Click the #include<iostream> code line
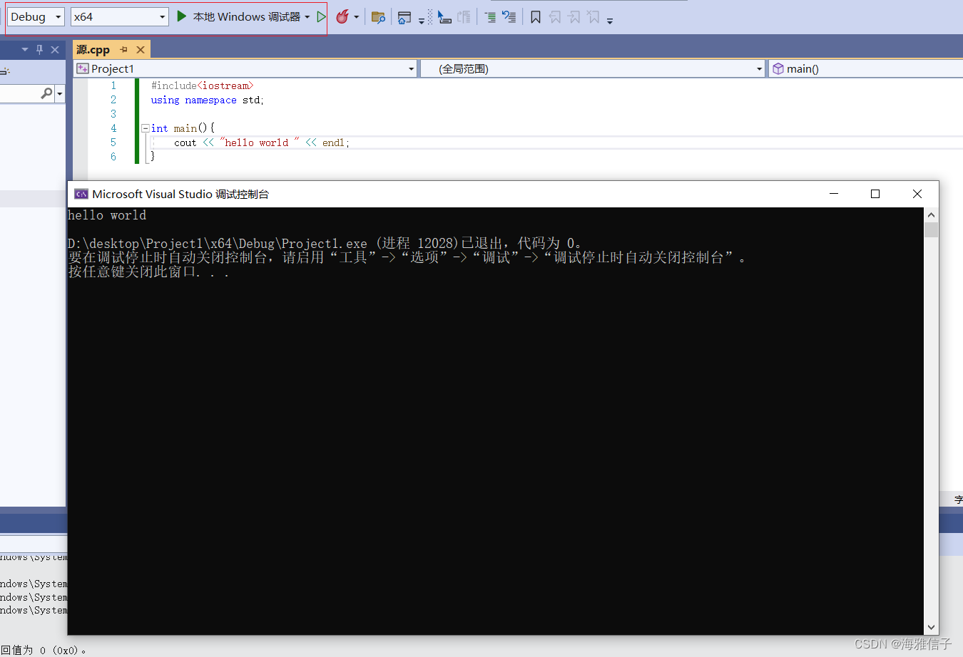The width and height of the screenshot is (963, 657). point(202,86)
